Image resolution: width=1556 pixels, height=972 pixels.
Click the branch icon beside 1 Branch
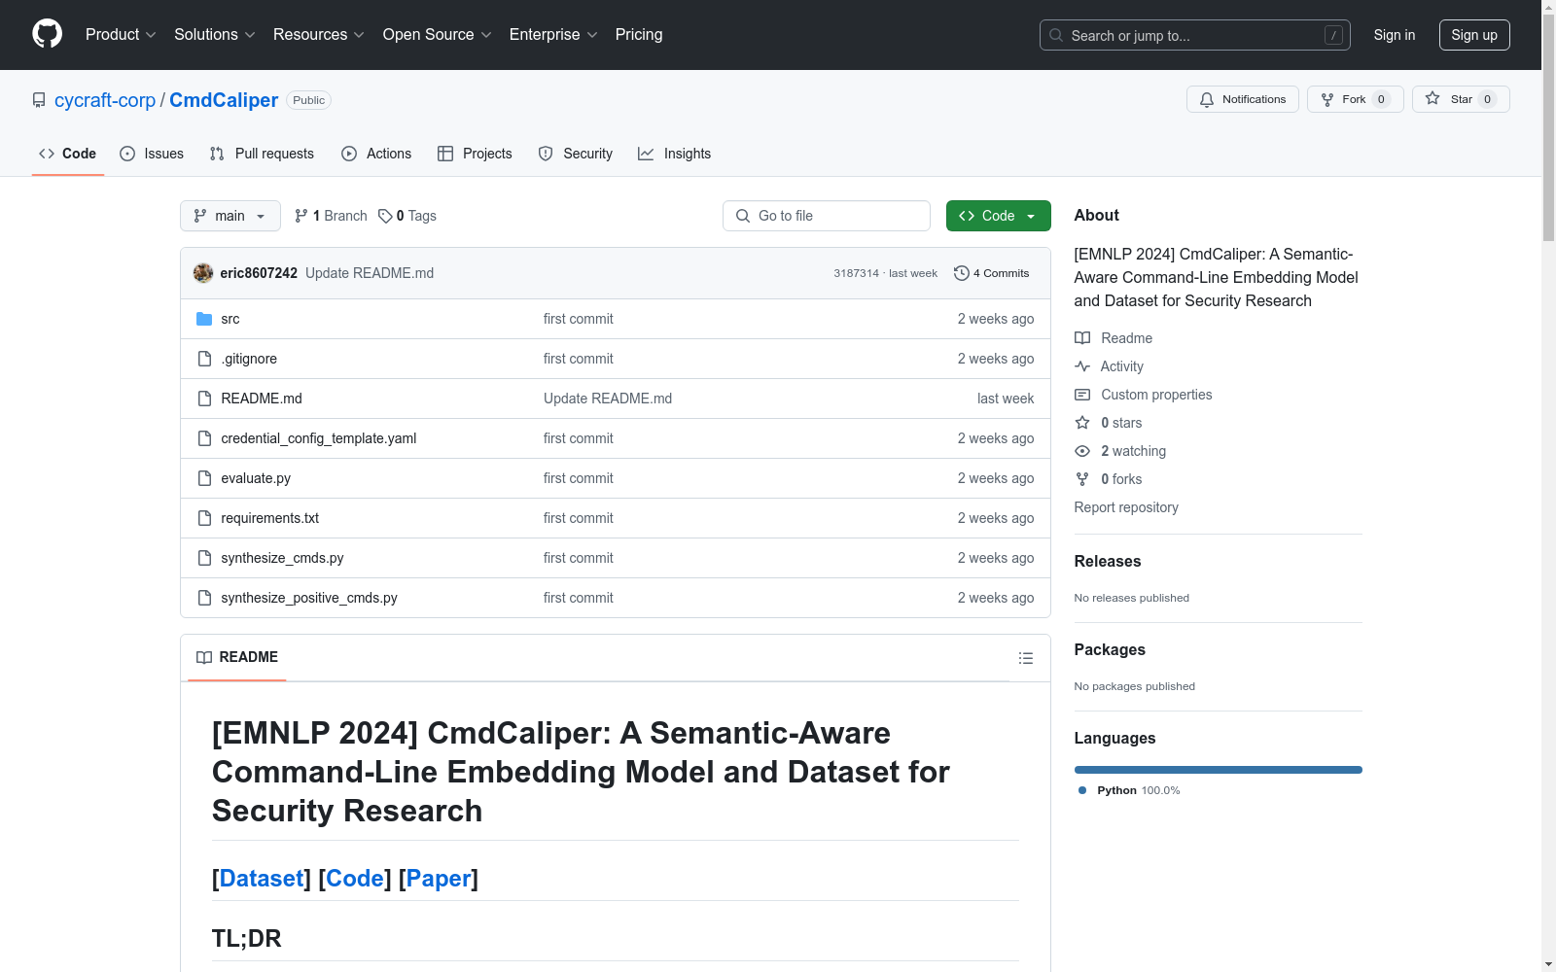[x=301, y=216]
